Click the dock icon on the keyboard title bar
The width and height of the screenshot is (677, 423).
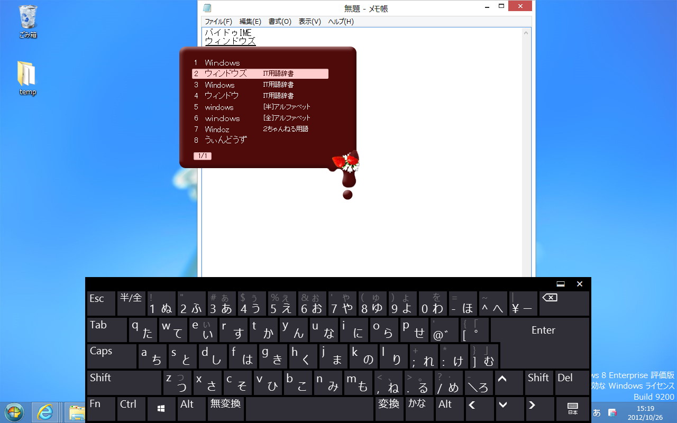click(x=559, y=284)
